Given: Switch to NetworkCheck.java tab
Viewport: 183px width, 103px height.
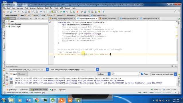Looking at the screenshot, I should [129, 18].
